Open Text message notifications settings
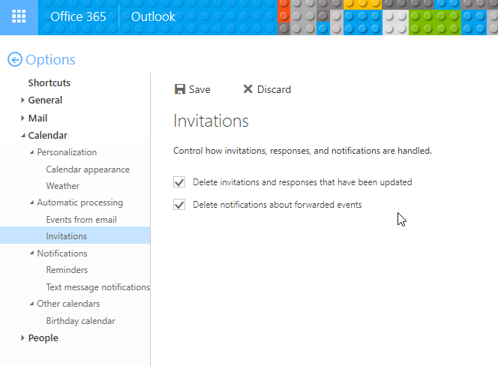Screen dimensions: 498x366 coord(97,287)
